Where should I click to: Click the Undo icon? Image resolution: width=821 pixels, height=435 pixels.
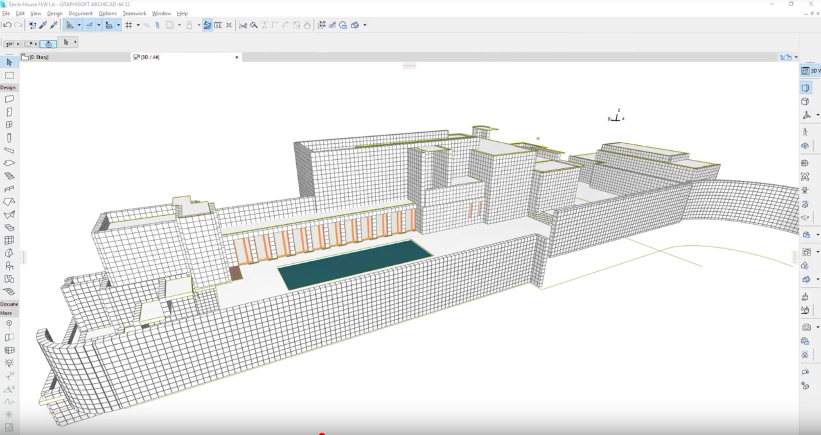click(7, 25)
